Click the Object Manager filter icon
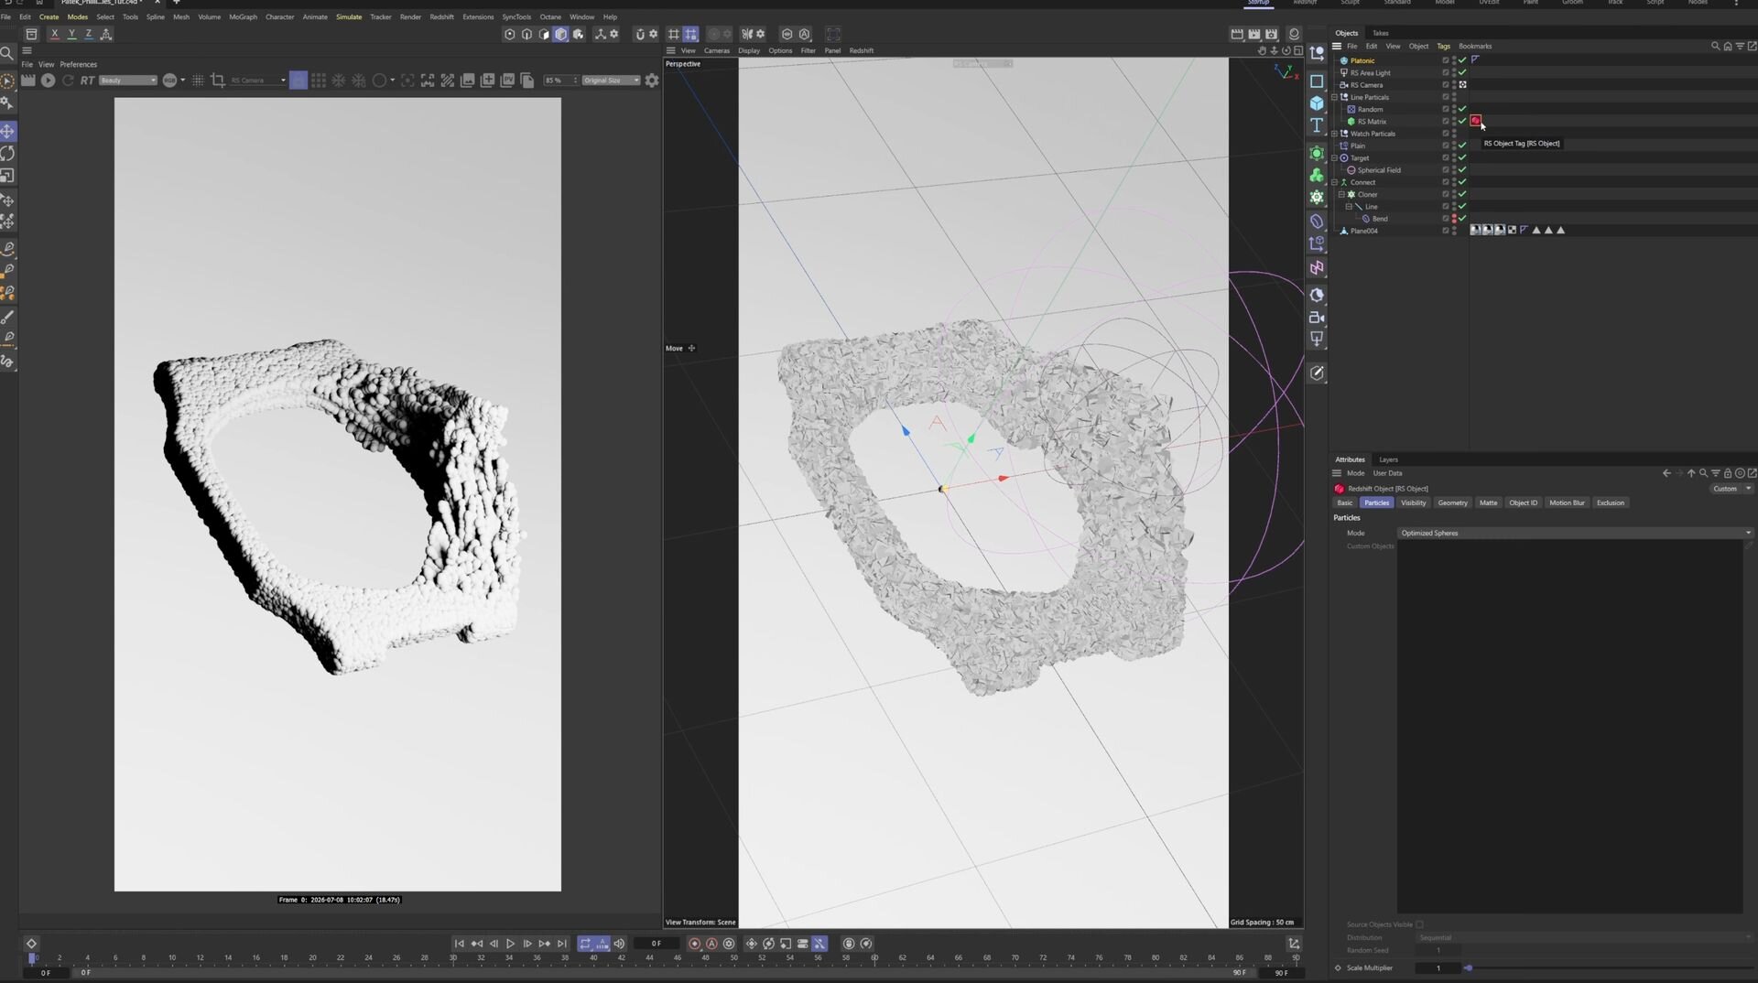This screenshot has width=1758, height=983. click(1740, 46)
